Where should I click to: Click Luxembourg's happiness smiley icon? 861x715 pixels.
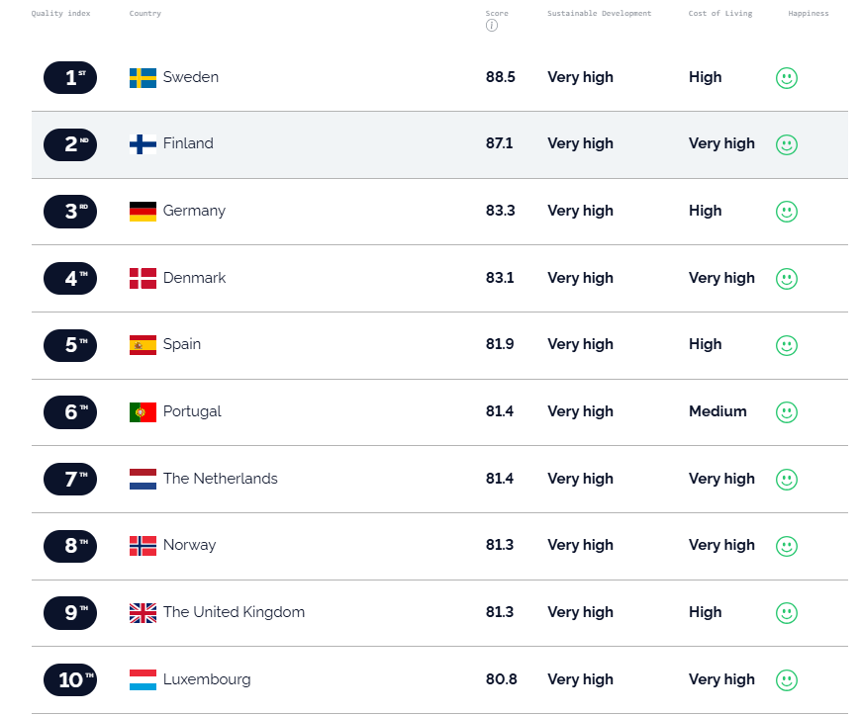pos(787,679)
